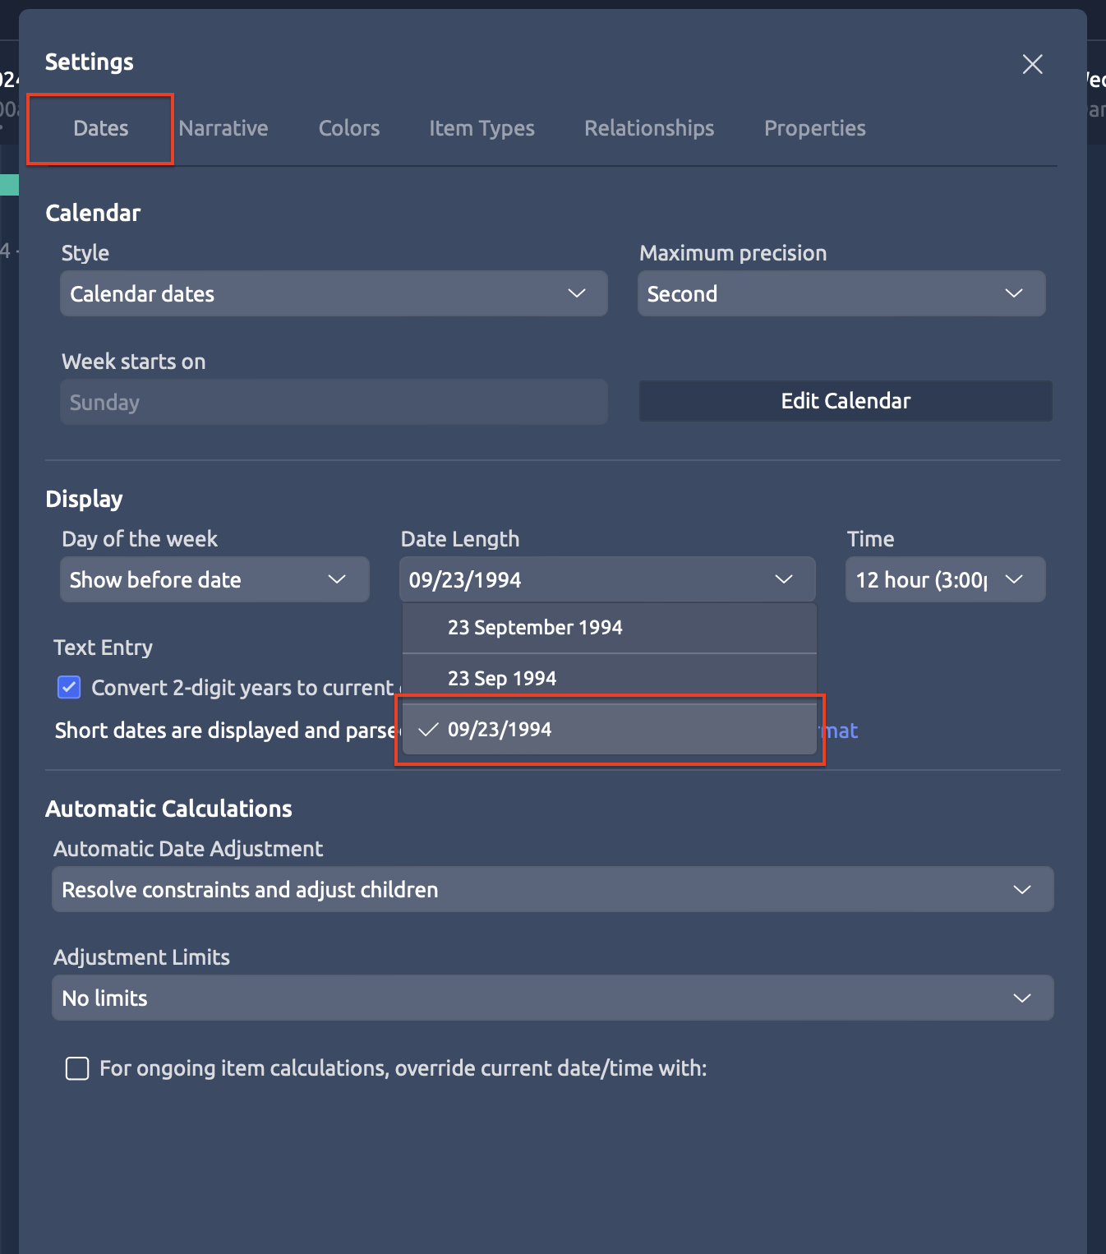This screenshot has width=1106, height=1254.
Task: Open the Day of the week dropdown
Action: point(214,580)
